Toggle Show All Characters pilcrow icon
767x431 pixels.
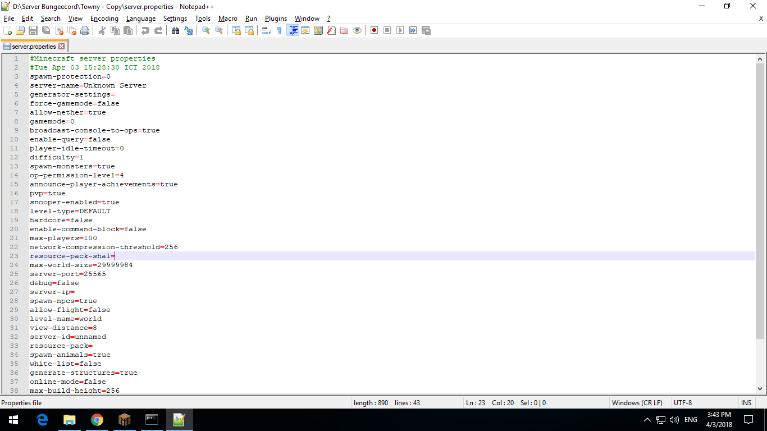(x=280, y=30)
